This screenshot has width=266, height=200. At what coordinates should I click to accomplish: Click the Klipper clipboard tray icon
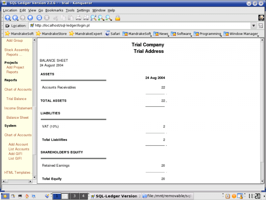[x=228, y=196]
